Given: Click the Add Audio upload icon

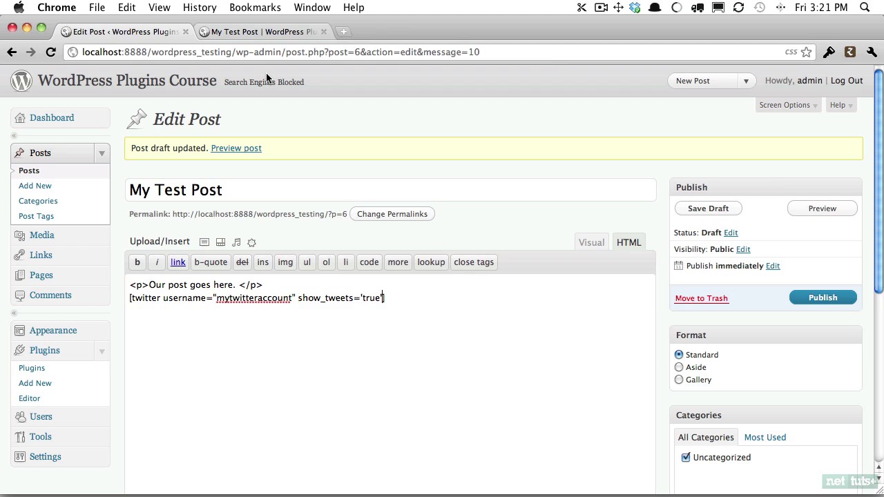Looking at the screenshot, I should 236,242.
